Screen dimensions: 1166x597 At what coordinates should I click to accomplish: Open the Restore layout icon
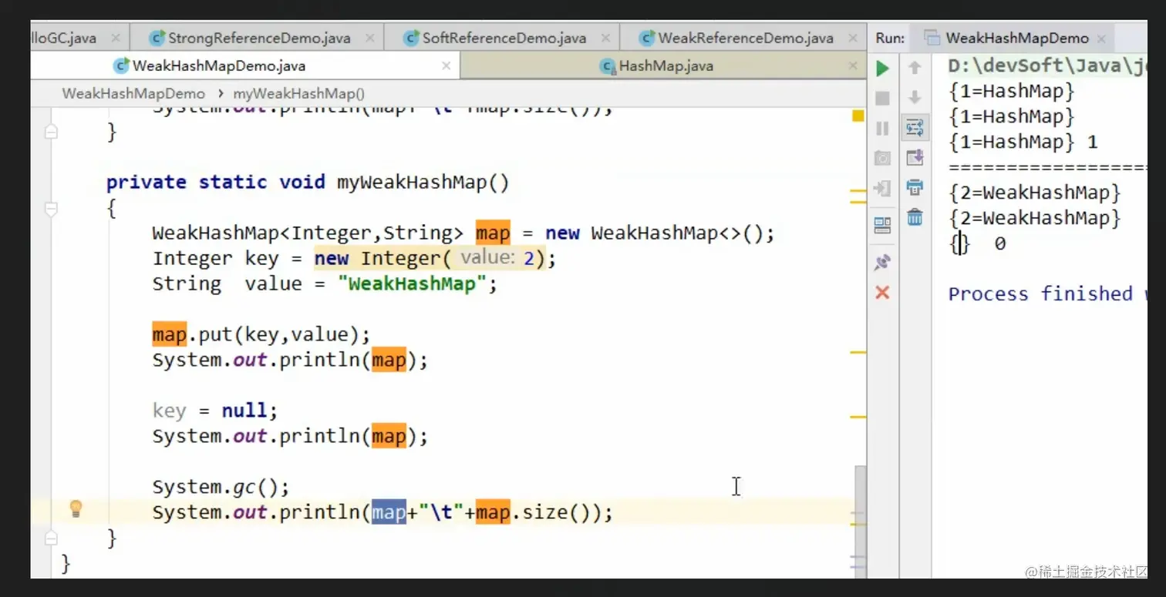pyautogui.click(x=882, y=225)
